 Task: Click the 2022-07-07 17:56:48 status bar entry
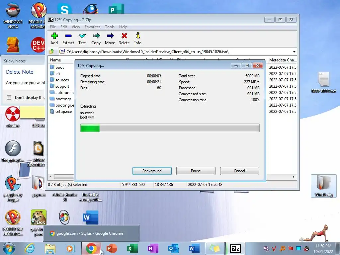click(205, 185)
